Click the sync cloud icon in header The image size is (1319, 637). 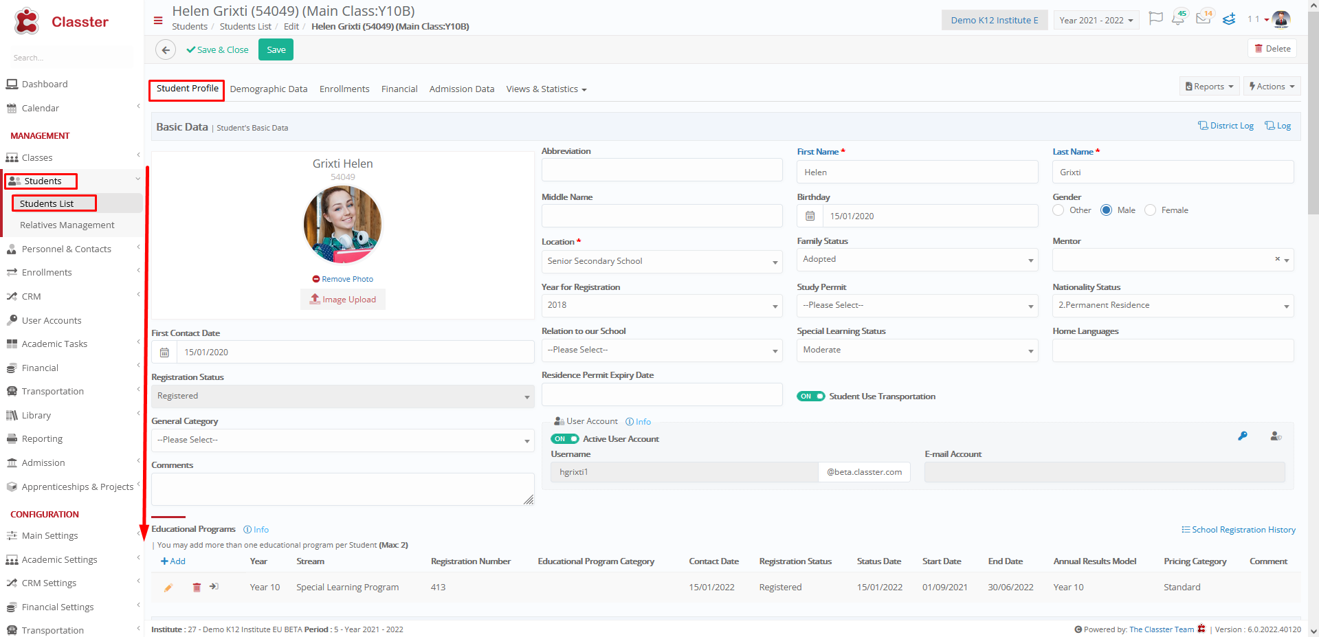click(1229, 19)
